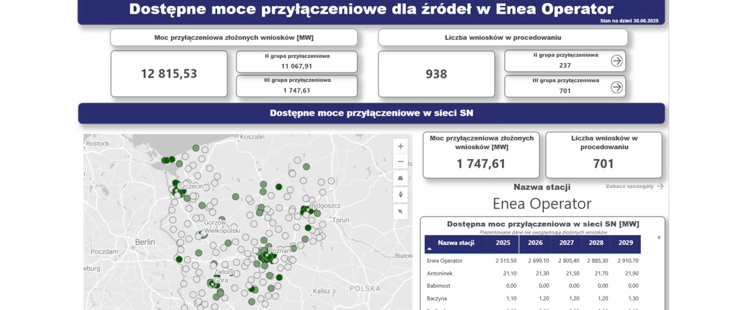This screenshot has height=310, width=745.
Task: Sort the table by the 2025 column
Action: coord(502,243)
